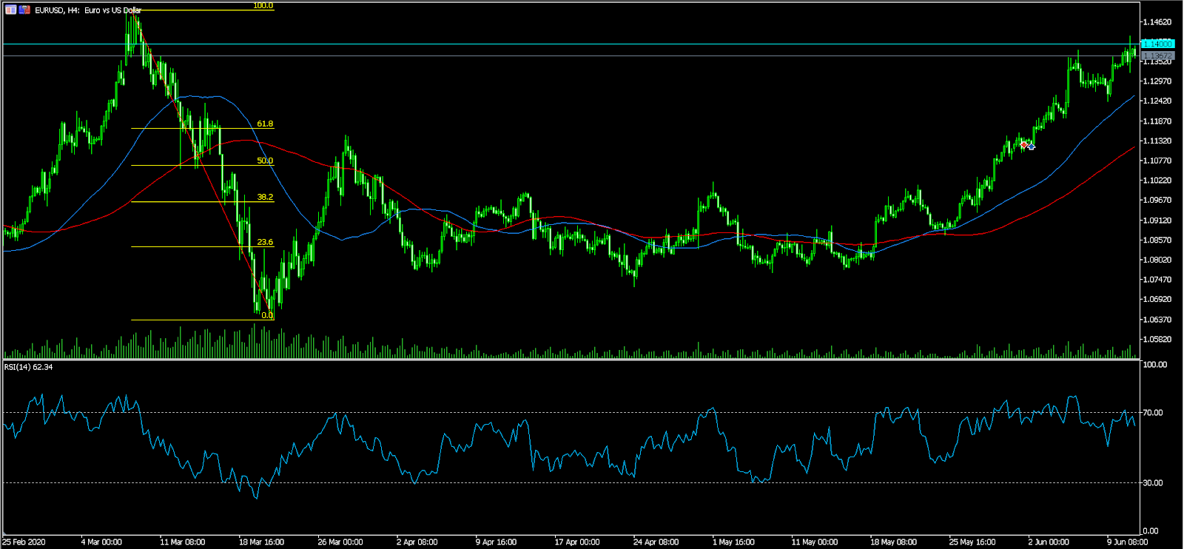Click the 1.08020 price scale value
This screenshot has height=549, width=1184.
1157,260
